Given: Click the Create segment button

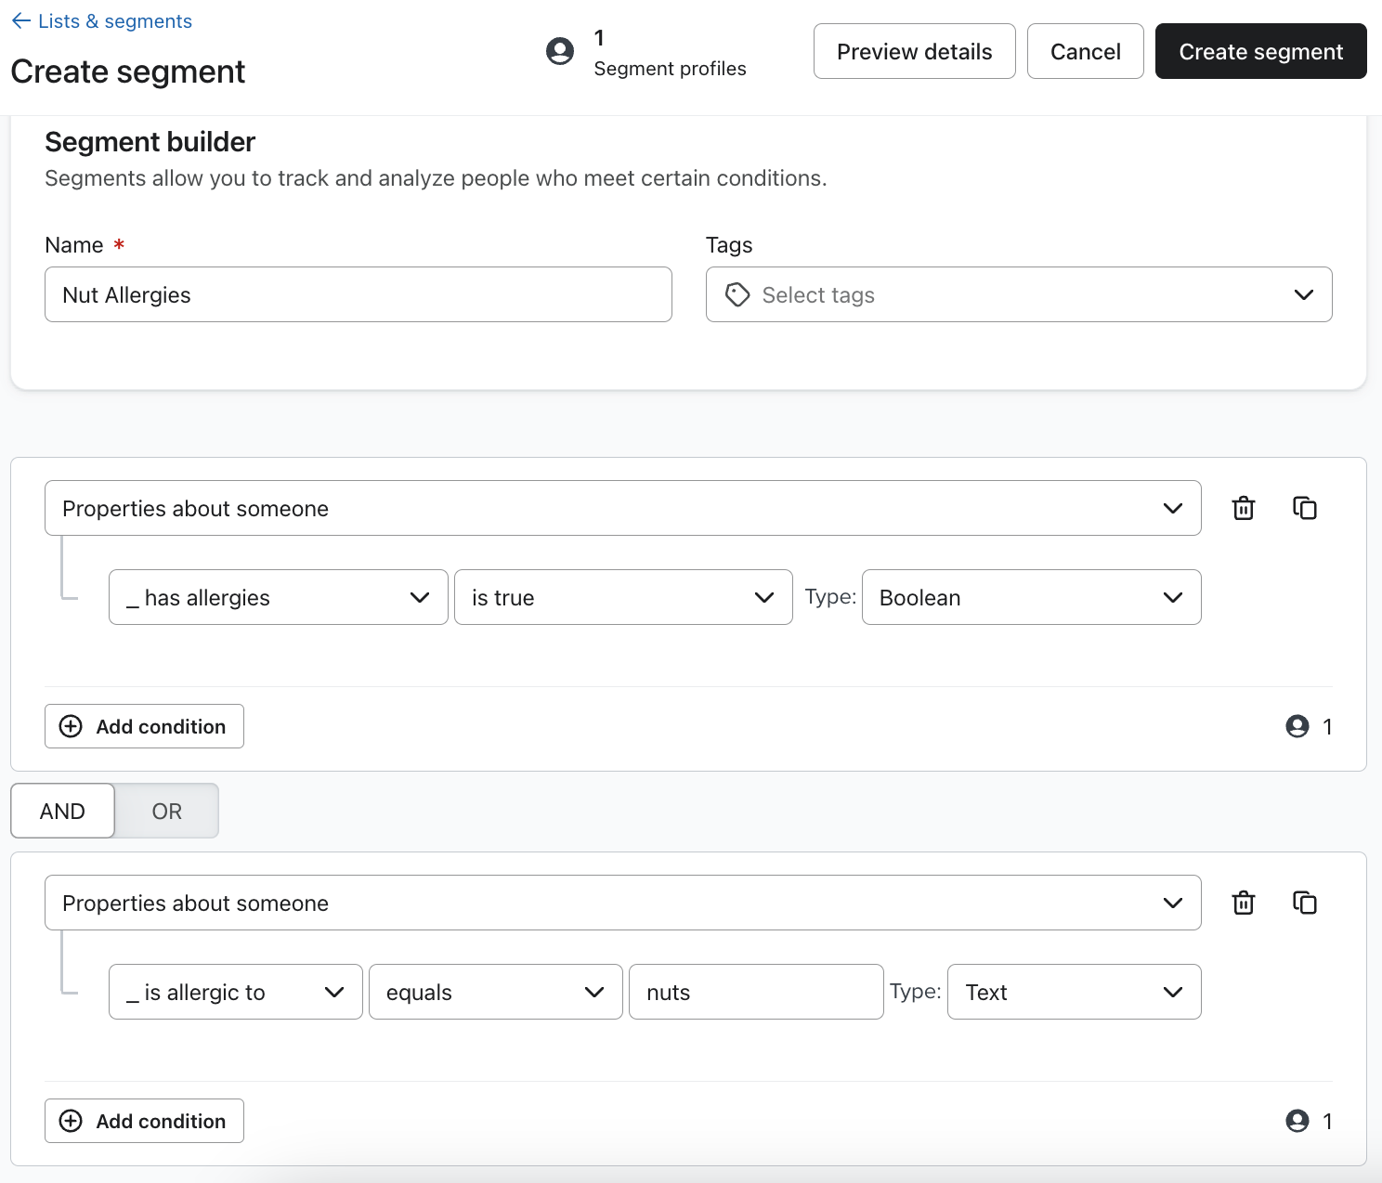Looking at the screenshot, I should pos(1260,51).
